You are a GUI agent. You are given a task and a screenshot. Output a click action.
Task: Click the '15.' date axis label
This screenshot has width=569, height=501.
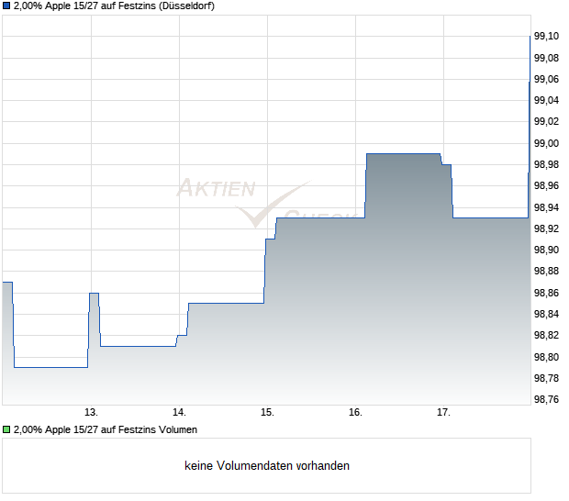click(x=267, y=413)
